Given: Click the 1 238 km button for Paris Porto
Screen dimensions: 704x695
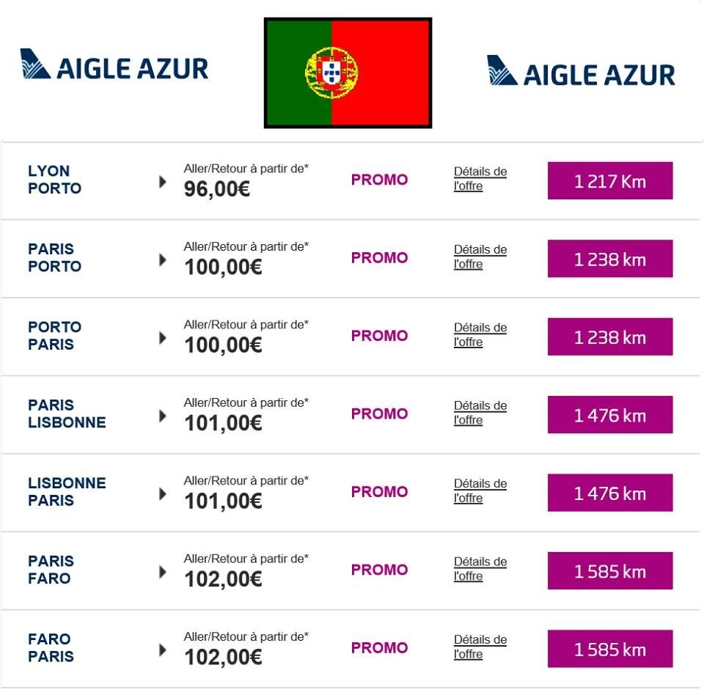Looking at the screenshot, I should (x=610, y=259).
